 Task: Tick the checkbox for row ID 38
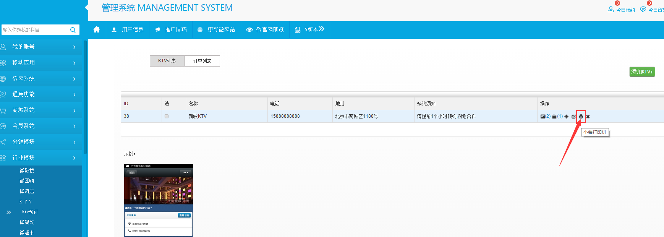point(166,116)
